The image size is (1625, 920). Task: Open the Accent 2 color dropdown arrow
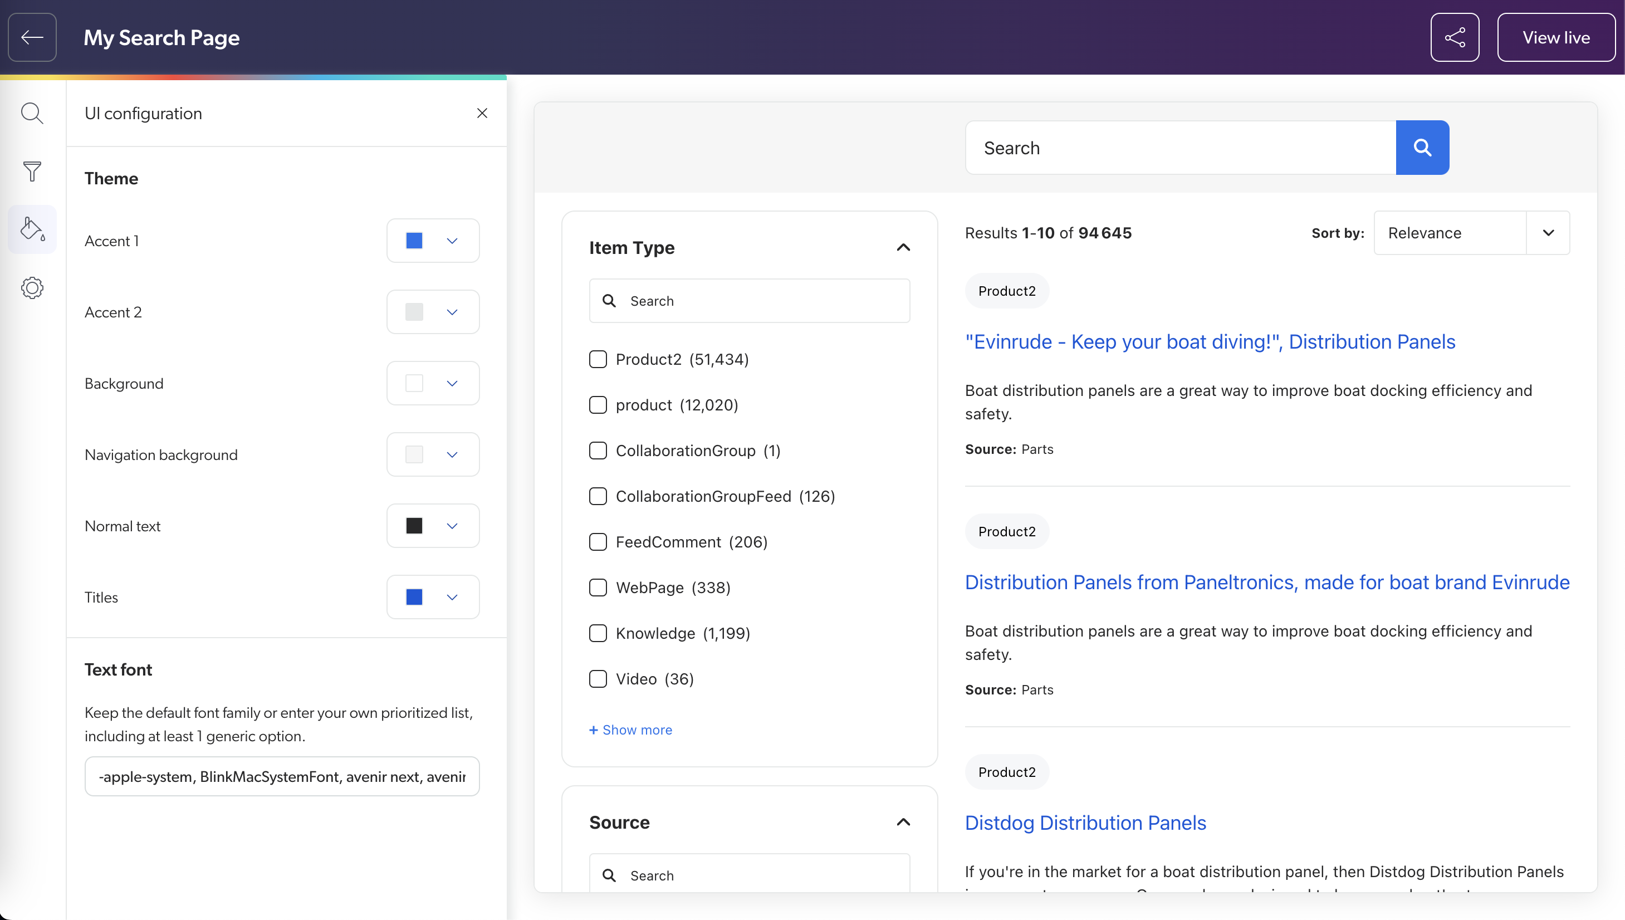(452, 312)
